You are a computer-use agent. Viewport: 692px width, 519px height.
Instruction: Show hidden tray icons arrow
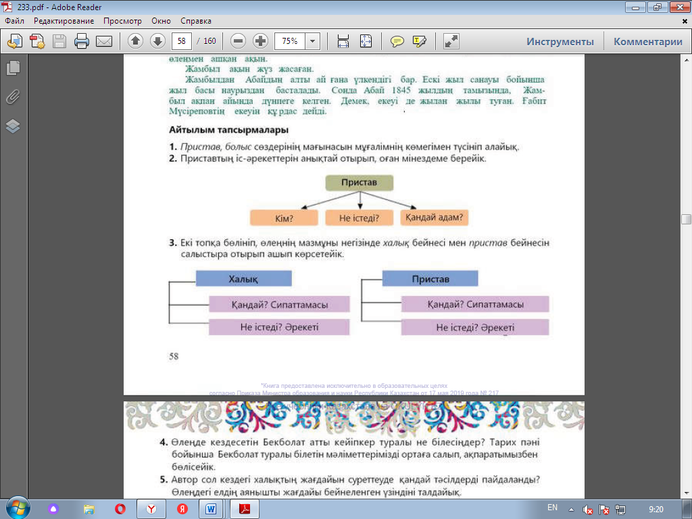coord(571,510)
